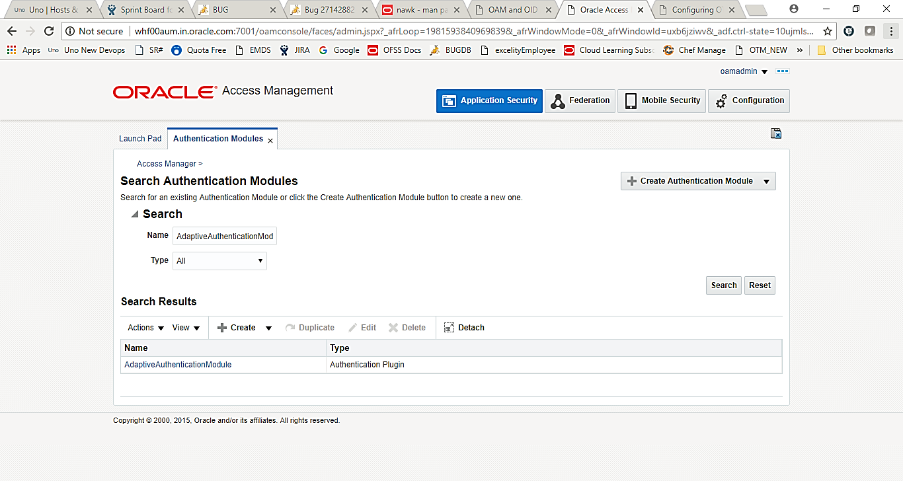This screenshot has height=481, width=903.
Task: Click the Authentication Plugin table cell
Action: [554, 365]
